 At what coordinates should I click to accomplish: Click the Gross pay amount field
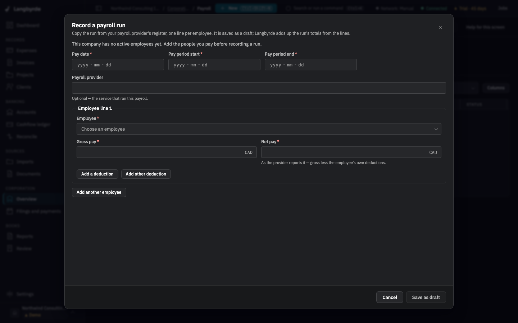(167, 152)
